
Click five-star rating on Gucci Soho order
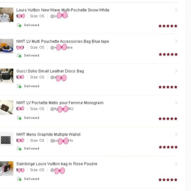point(168,87)
